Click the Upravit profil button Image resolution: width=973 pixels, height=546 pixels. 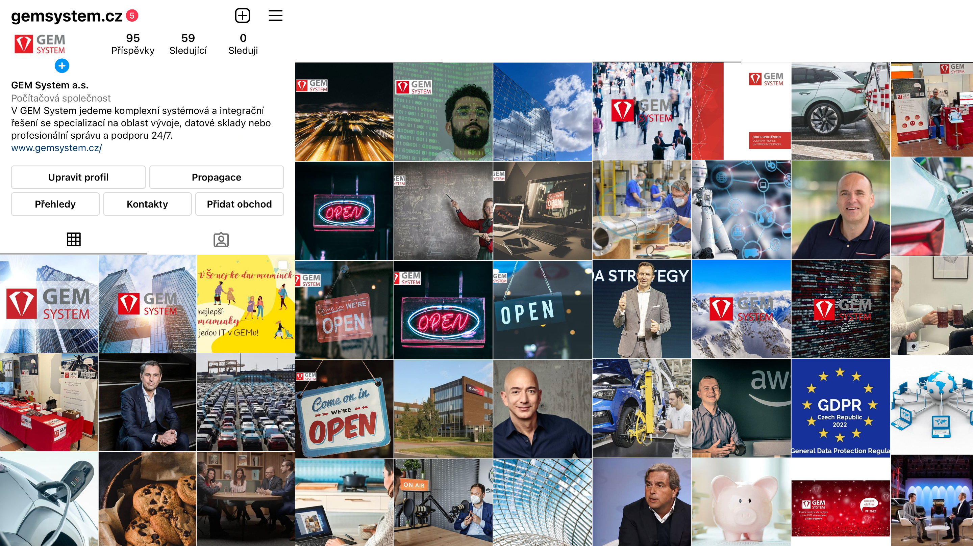(78, 178)
